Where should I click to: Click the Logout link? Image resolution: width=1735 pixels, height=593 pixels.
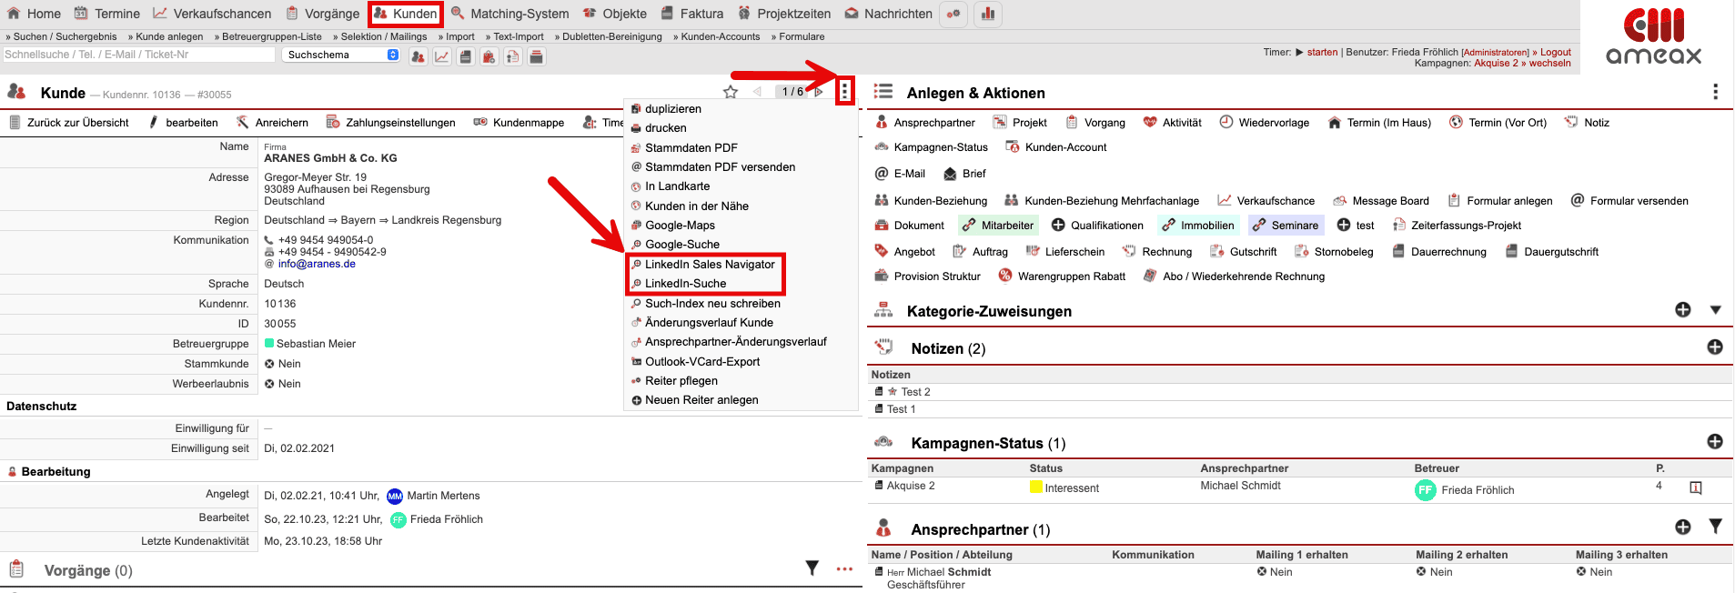click(x=1555, y=53)
